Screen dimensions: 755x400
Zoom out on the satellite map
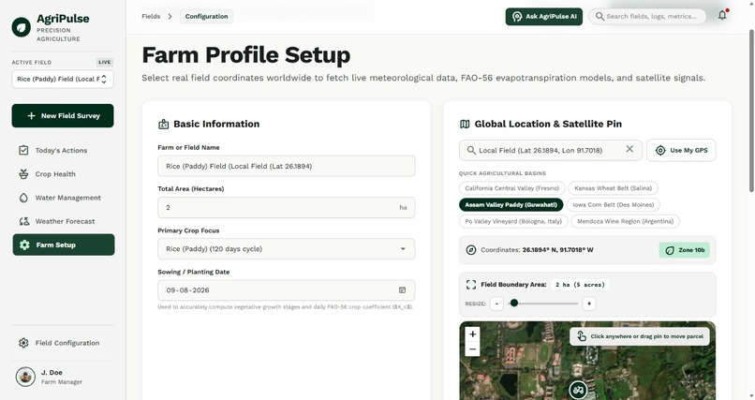(x=472, y=349)
